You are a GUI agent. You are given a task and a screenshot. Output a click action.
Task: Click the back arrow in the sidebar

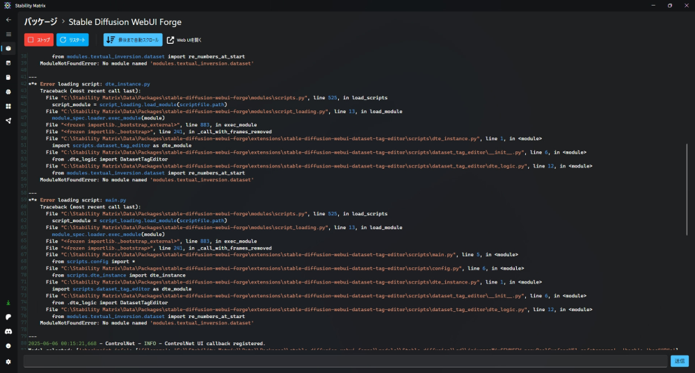8,20
